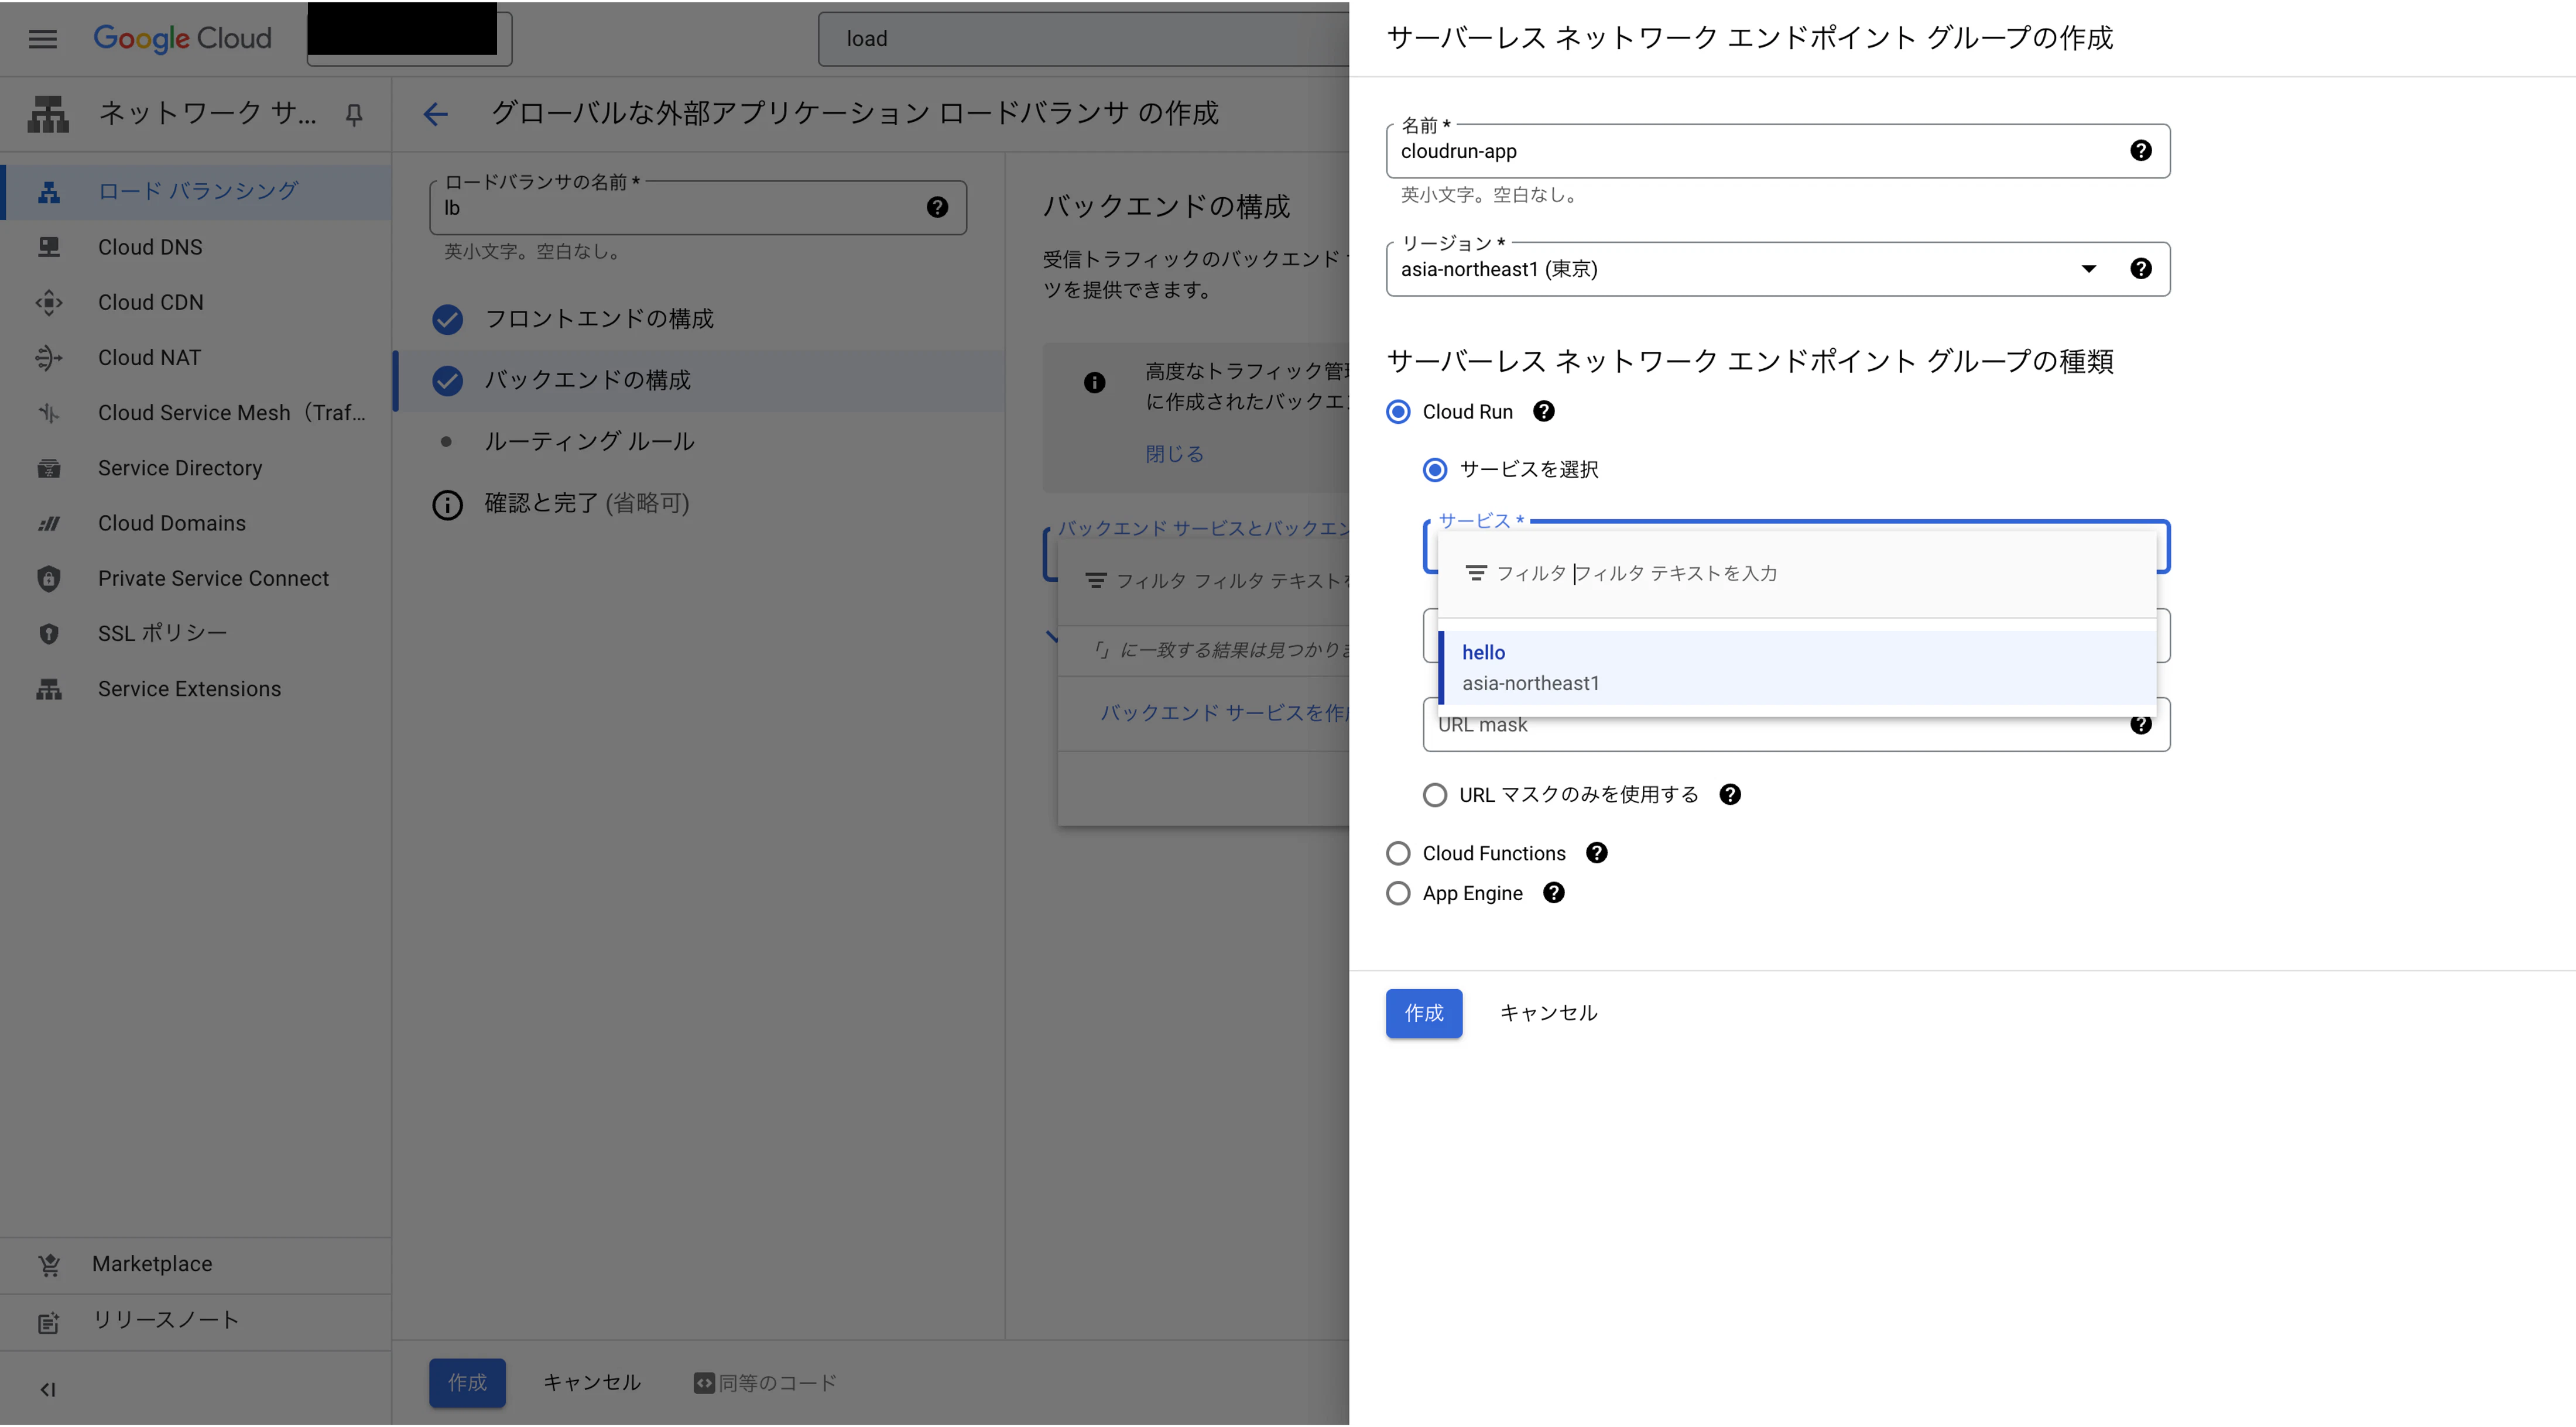Click the Service Directory sidebar icon
This screenshot has width=2576, height=1427.
[x=49, y=468]
